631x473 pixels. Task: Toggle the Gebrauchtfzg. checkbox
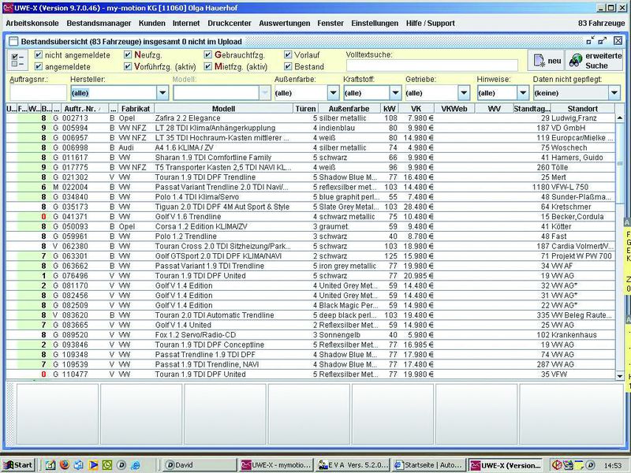(x=208, y=55)
